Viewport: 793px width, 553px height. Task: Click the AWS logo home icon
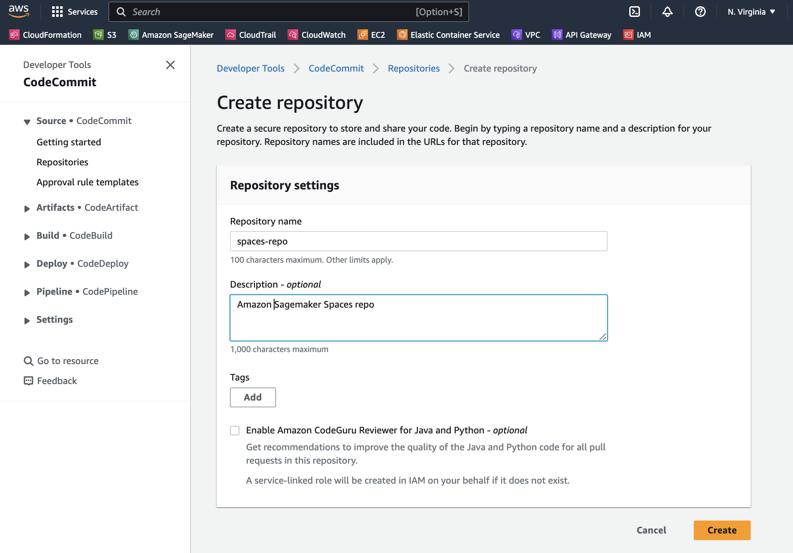19,12
